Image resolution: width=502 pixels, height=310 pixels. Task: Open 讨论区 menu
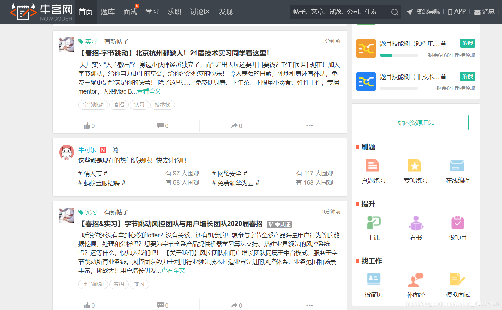(x=200, y=12)
